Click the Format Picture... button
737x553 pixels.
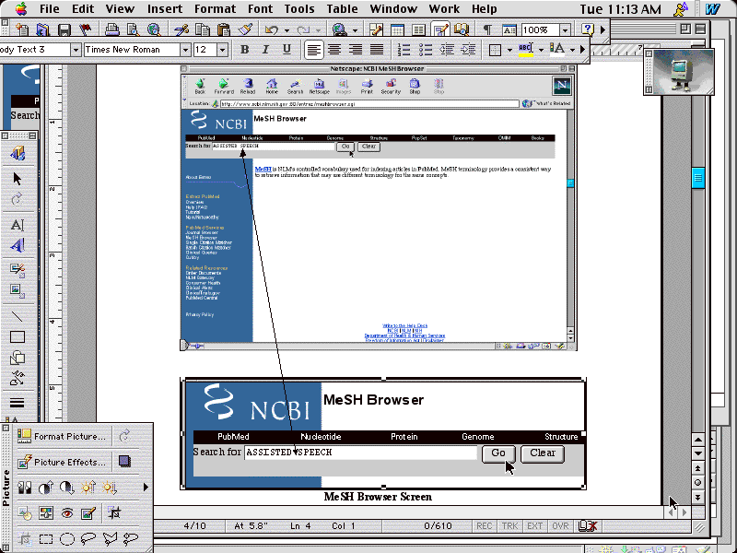(63, 436)
